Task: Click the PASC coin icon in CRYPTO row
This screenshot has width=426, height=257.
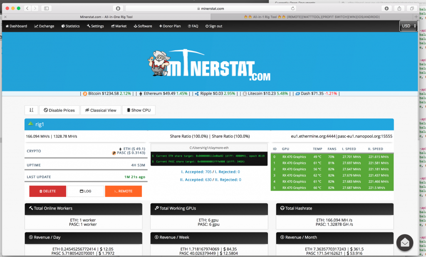Action: pyautogui.click(x=114, y=153)
